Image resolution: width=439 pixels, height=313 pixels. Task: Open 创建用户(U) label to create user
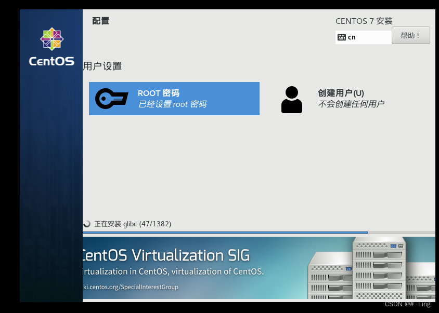click(341, 93)
